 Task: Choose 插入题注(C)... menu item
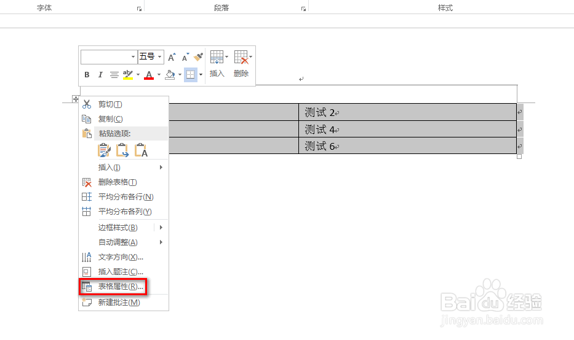pyautogui.click(x=124, y=272)
